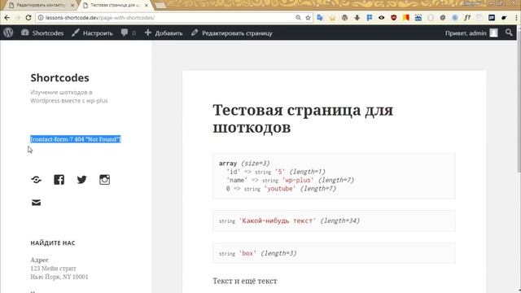Screen dimensions: 521x293
Task: Bookmark this page with star icon
Action: click(x=308, y=18)
